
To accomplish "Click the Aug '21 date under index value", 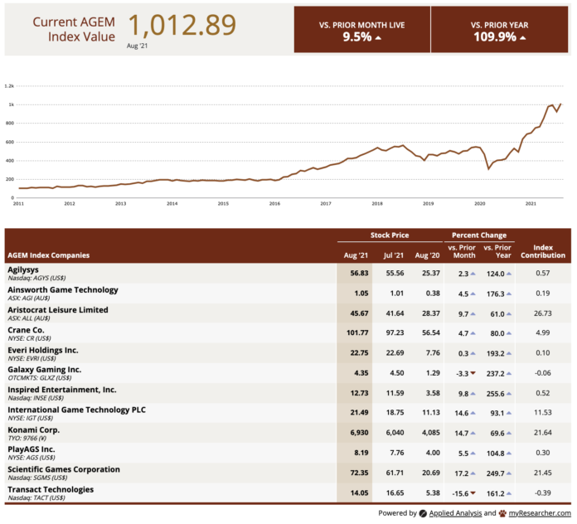I will pos(137,46).
